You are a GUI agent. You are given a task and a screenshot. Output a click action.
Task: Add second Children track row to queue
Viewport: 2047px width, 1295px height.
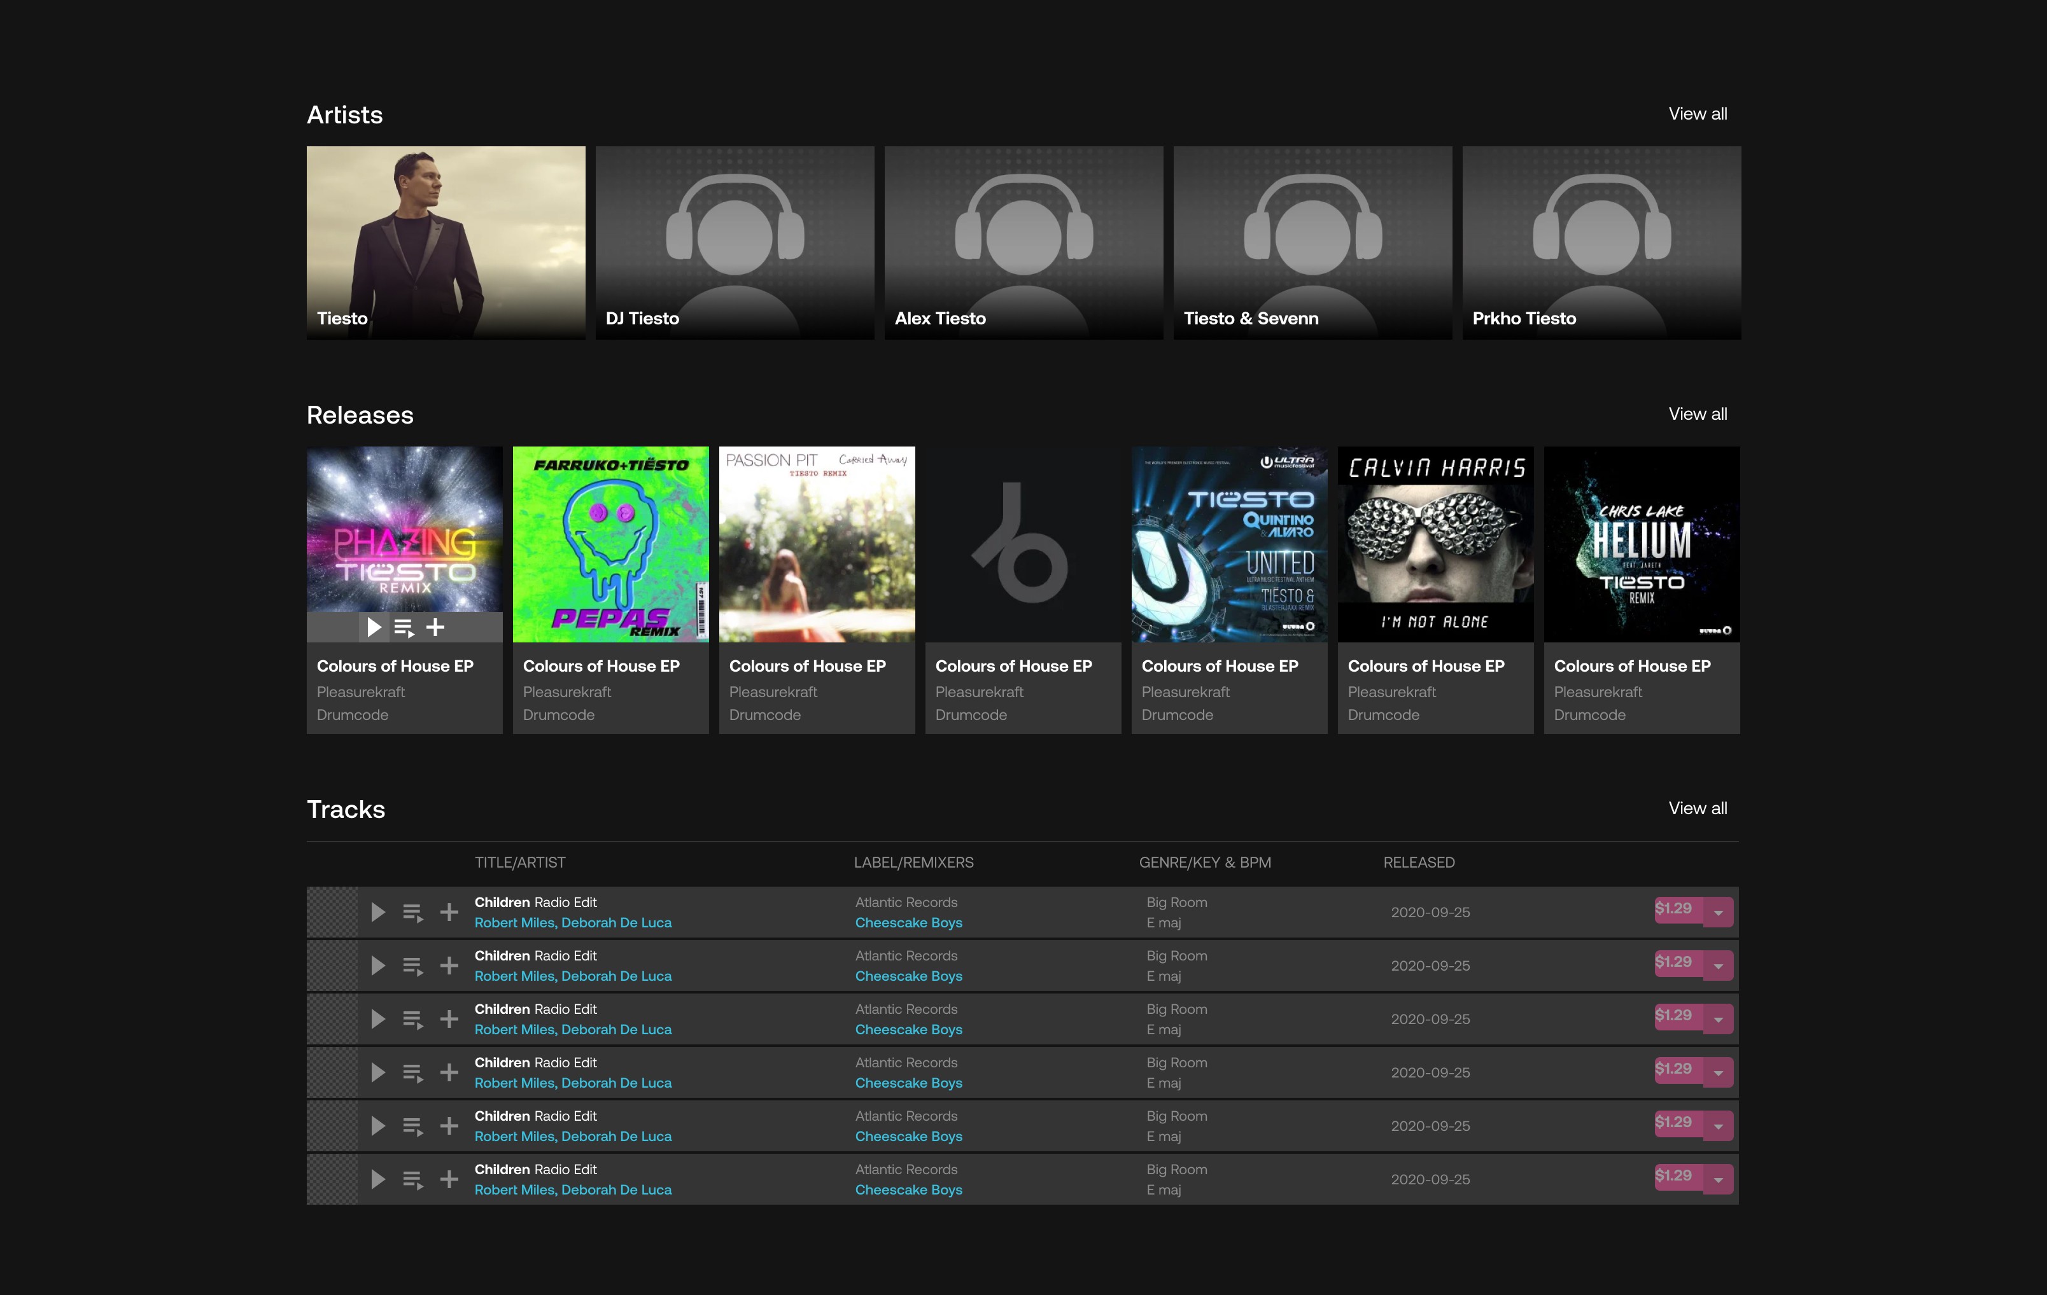pos(413,966)
